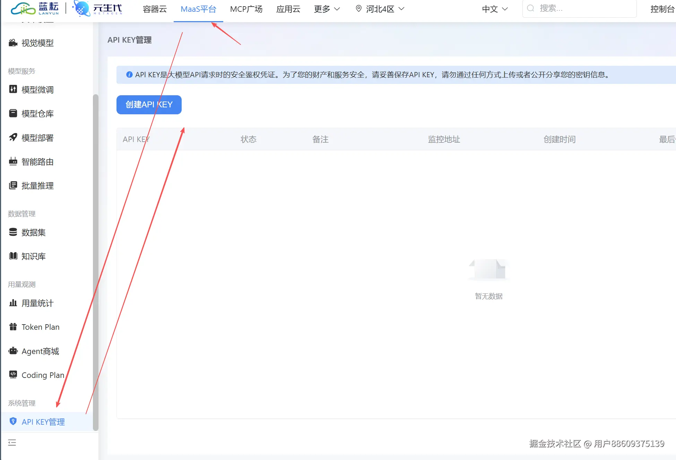This screenshot has height=460, width=676.
Task: Click the API KEY column header
Action: point(136,139)
